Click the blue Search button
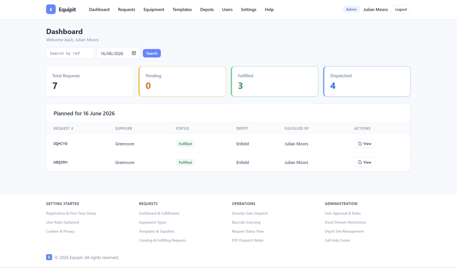 [x=152, y=53]
